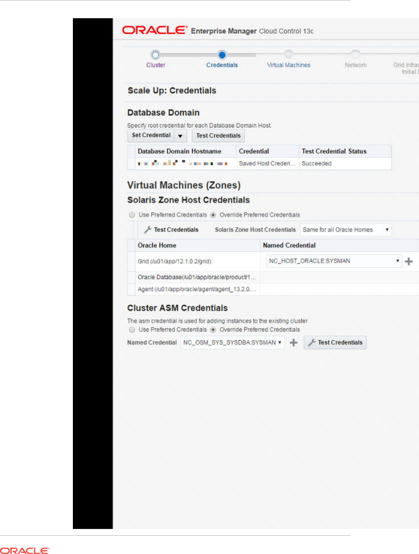Go to Virtual Machines wizard step
The width and height of the screenshot is (419, 554).
(x=288, y=65)
